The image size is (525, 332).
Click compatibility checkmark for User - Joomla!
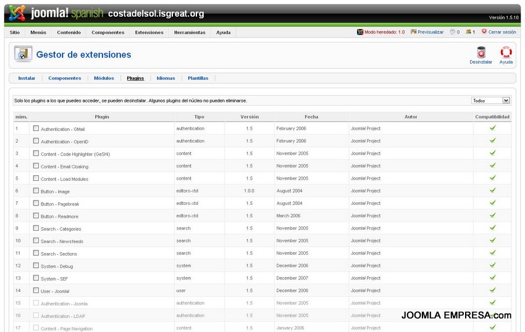click(x=492, y=290)
